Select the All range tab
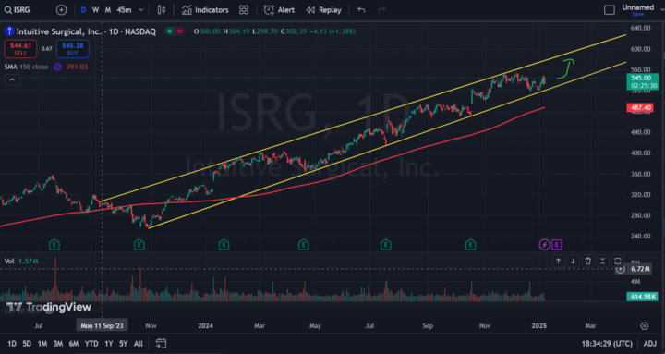 (x=139, y=344)
